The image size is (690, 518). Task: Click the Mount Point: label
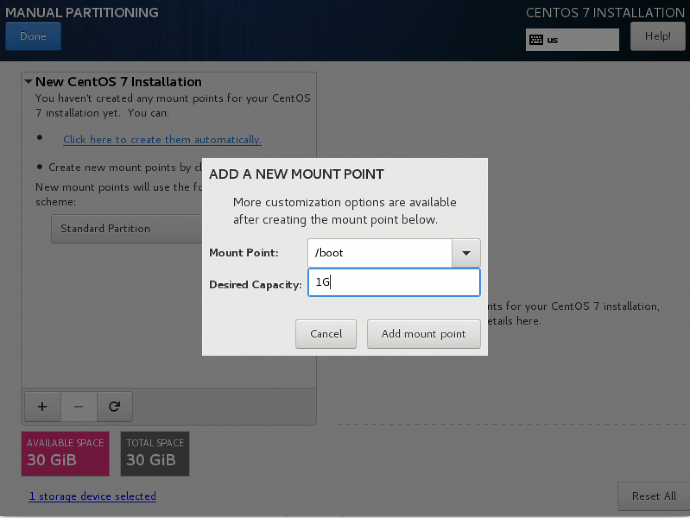(x=244, y=253)
